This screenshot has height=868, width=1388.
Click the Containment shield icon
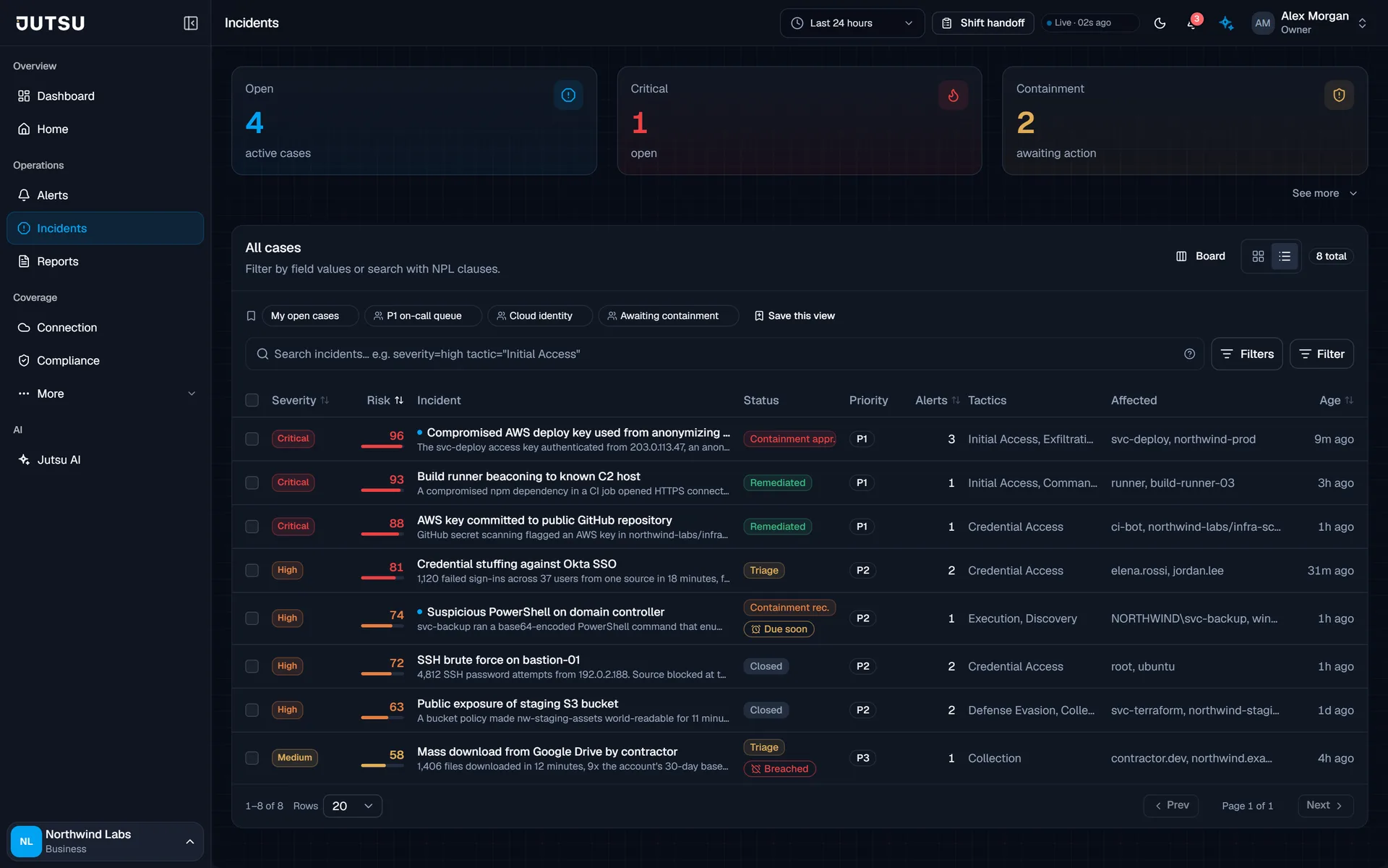pos(1339,95)
